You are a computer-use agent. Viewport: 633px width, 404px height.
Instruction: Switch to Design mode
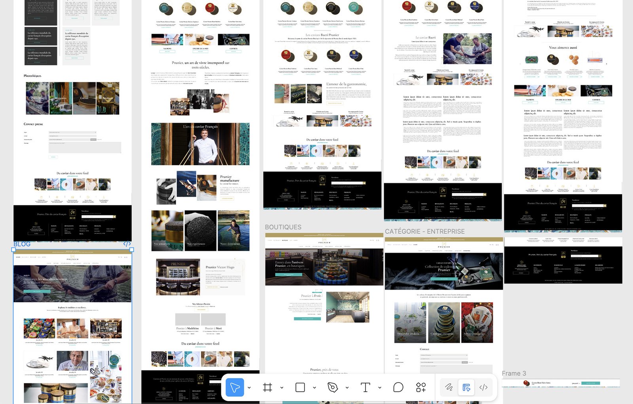[x=466, y=387]
